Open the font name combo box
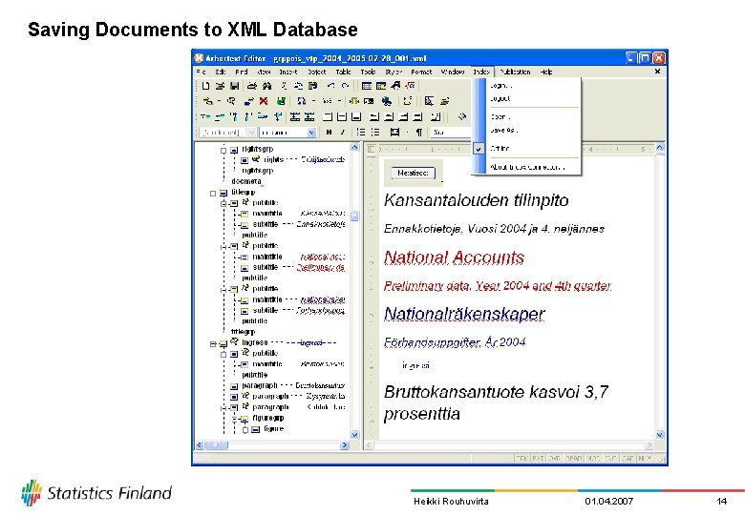The height and width of the screenshot is (515, 745). tap(287, 133)
